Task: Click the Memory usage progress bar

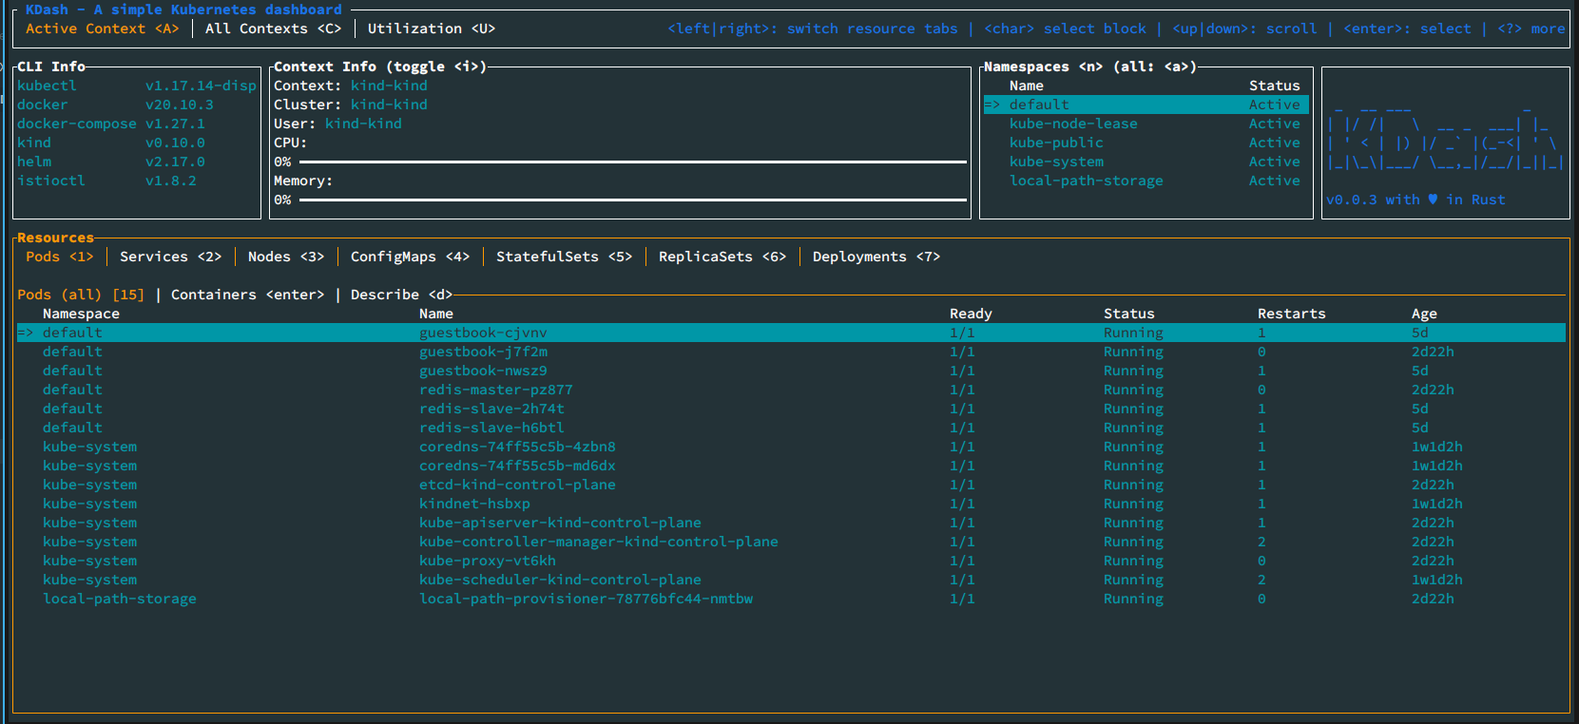Action: (632, 200)
